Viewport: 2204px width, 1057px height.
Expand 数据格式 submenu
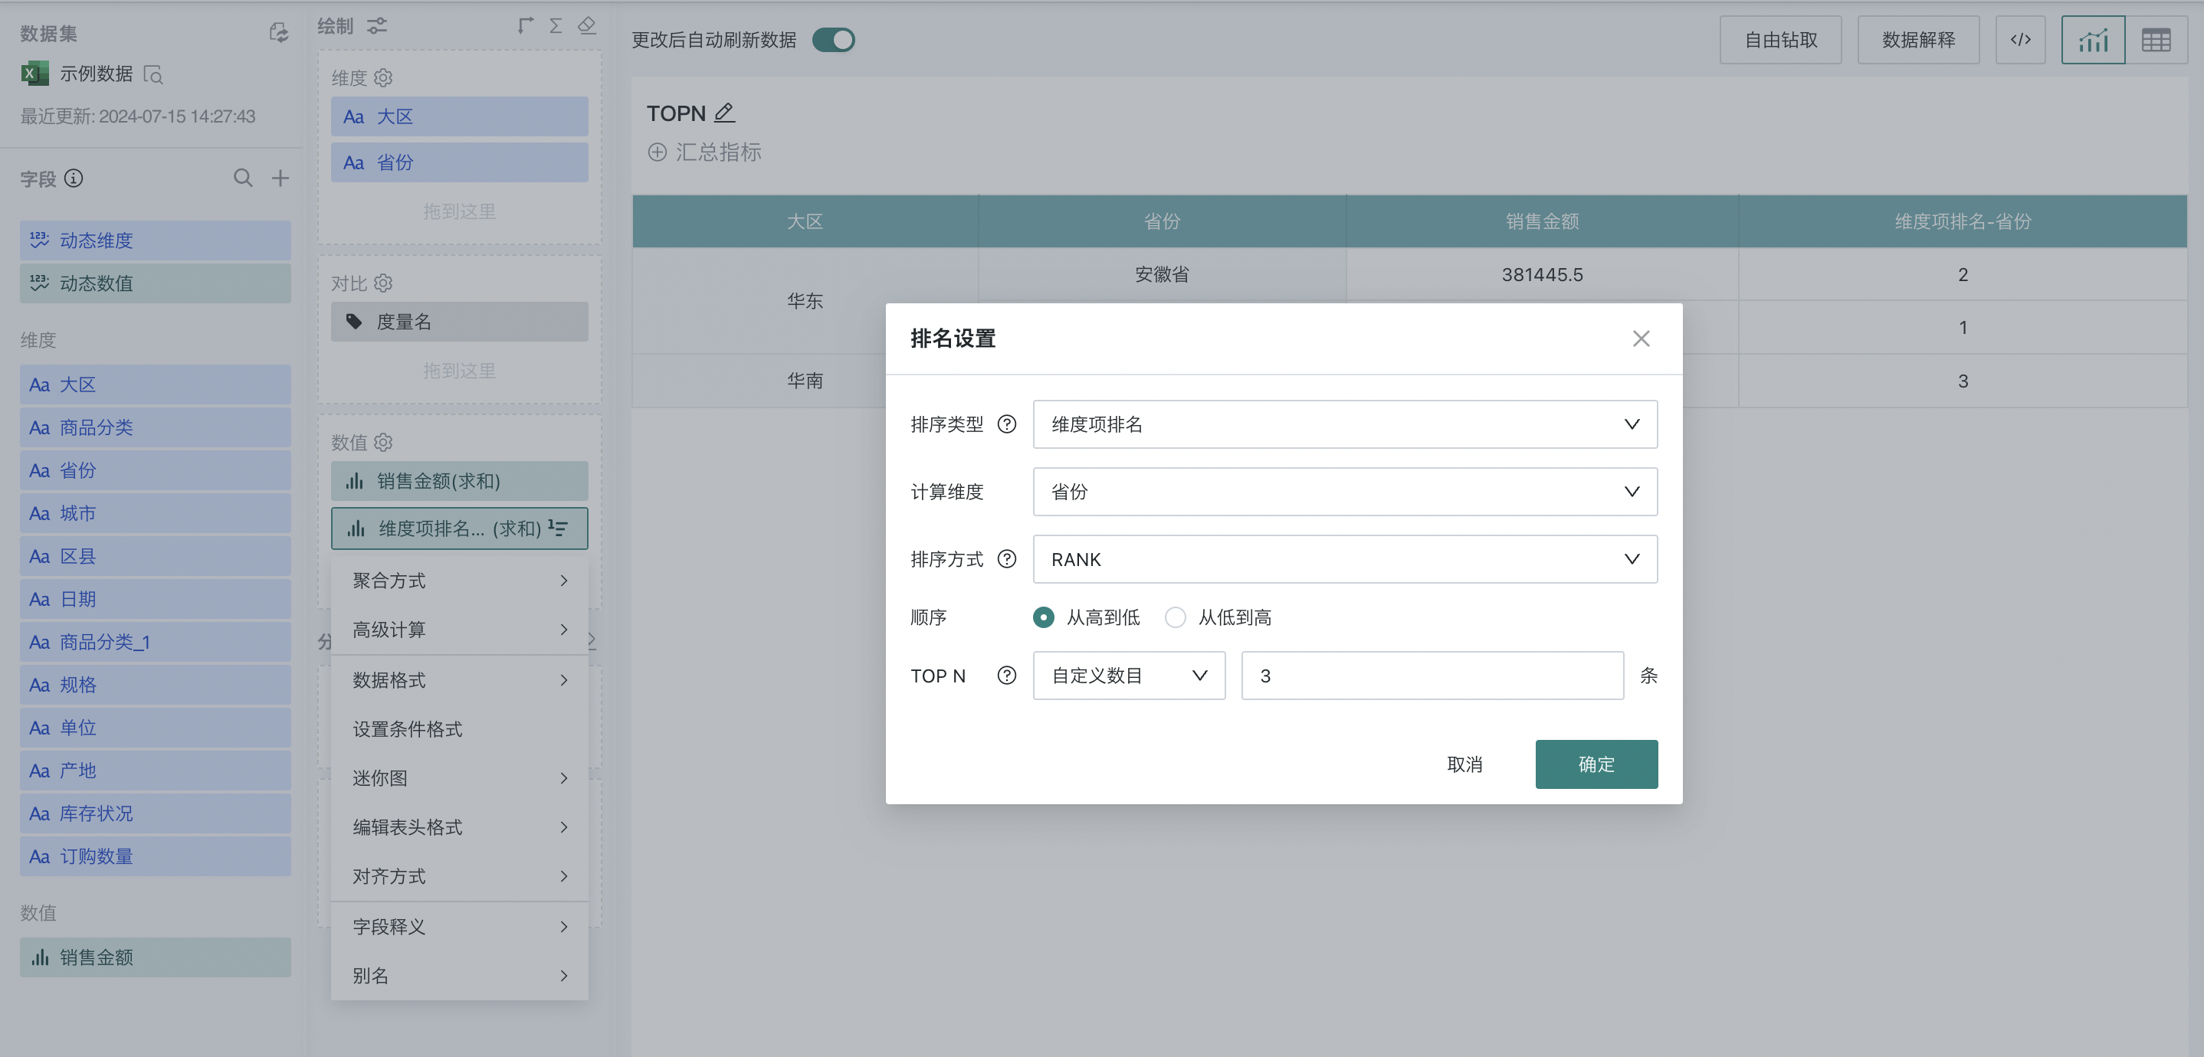pos(460,680)
